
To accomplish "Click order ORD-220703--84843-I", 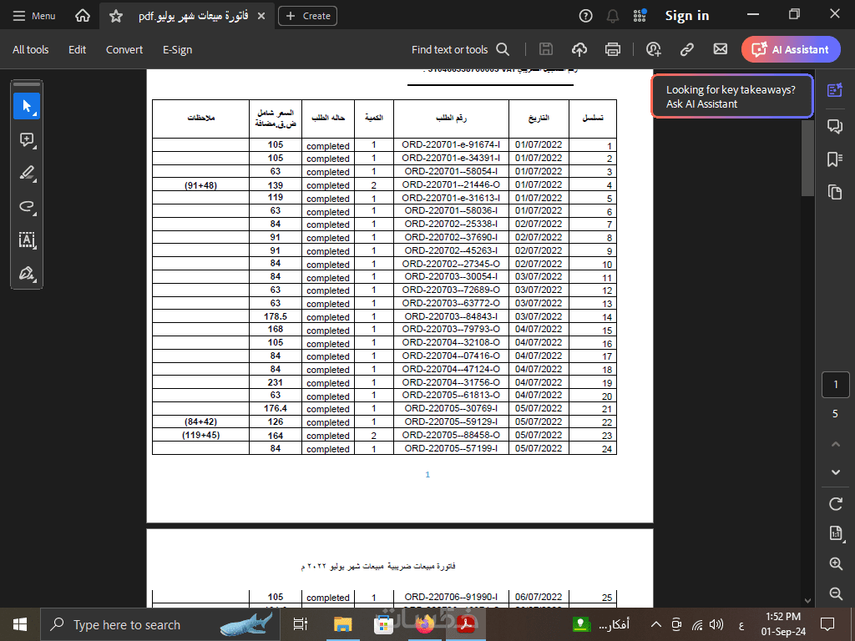I will coord(451,316).
